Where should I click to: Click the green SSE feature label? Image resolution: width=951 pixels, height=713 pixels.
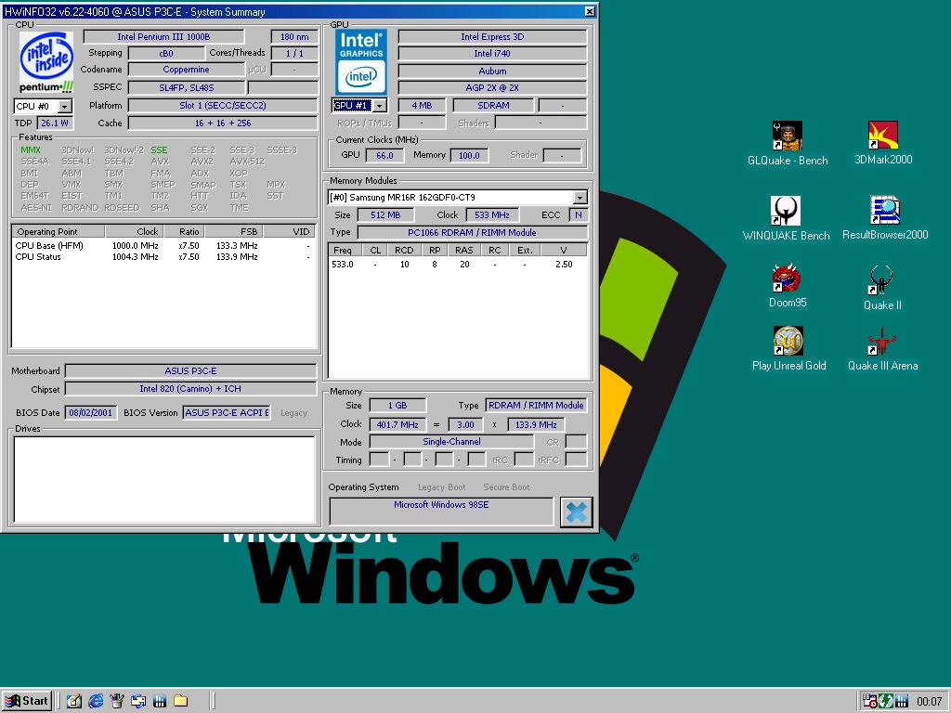tap(159, 150)
